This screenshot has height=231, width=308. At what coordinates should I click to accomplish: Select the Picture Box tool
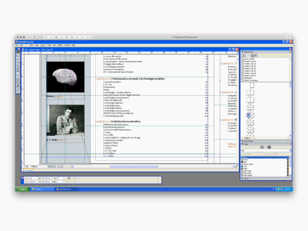18,67
